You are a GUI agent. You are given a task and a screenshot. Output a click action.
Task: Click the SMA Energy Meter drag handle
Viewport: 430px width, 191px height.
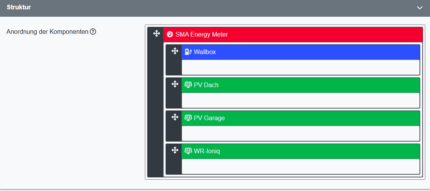coord(157,34)
